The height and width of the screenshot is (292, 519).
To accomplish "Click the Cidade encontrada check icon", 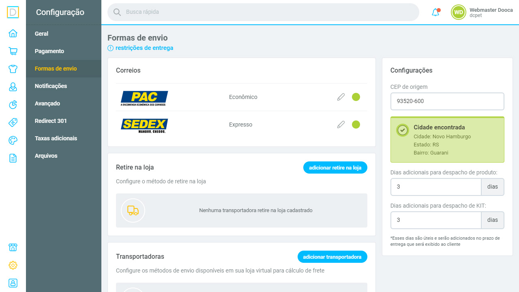I will click(403, 130).
